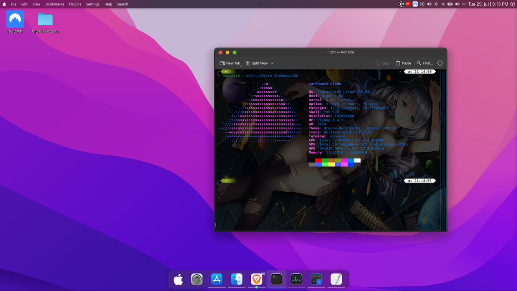Image resolution: width=517 pixels, height=291 pixels.
Task: Open the Help menu
Action: coord(108,4)
